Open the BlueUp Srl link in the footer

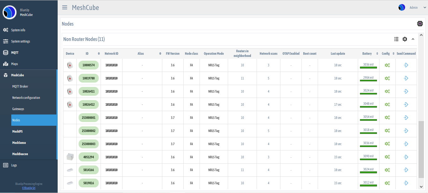coord(29,188)
